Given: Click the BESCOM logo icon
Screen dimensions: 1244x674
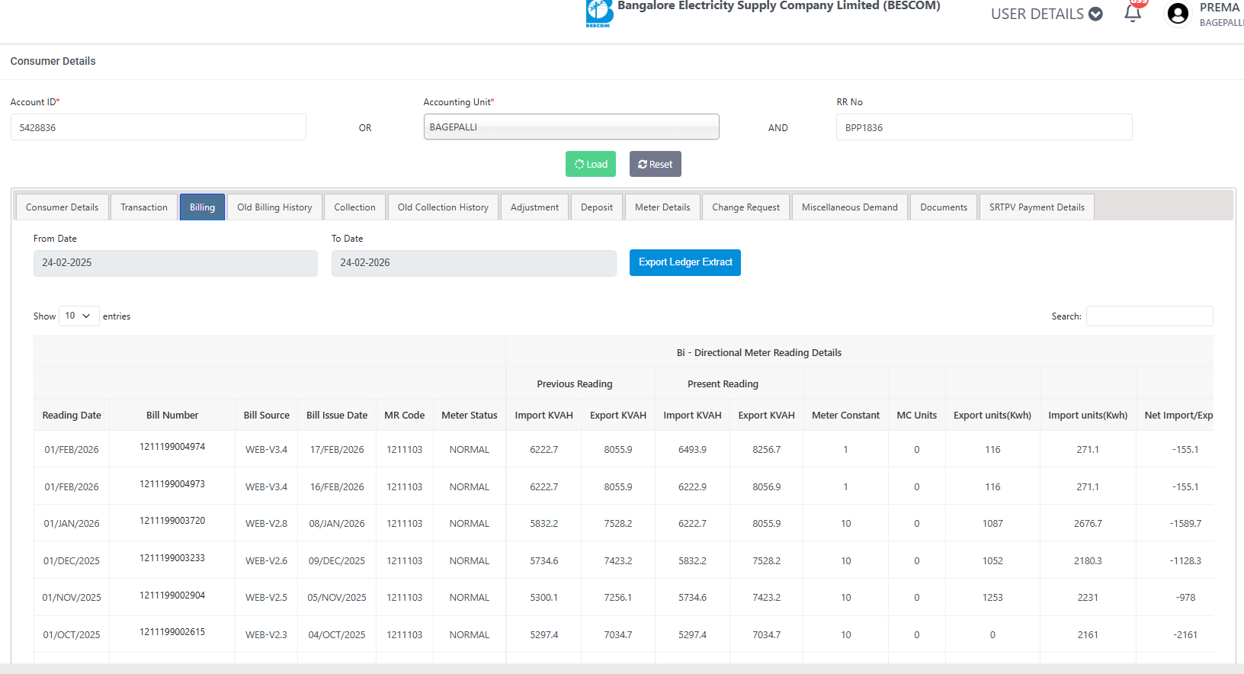Looking at the screenshot, I should click(x=599, y=13).
